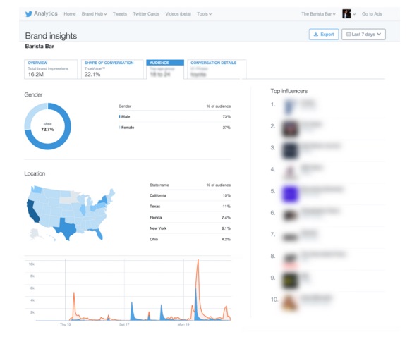
Task: Select the Female row in gender table
Action: [x=175, y=128]
